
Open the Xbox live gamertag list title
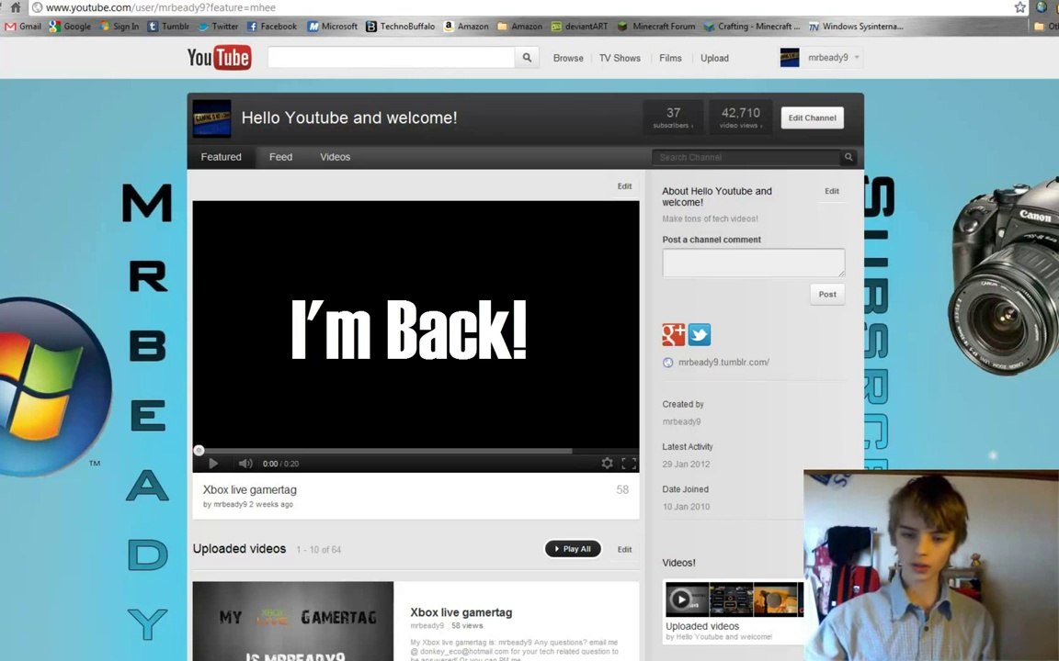coord(461,612)
